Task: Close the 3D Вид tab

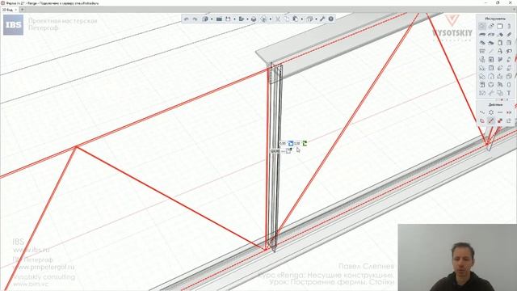Action: coord(16,10)
